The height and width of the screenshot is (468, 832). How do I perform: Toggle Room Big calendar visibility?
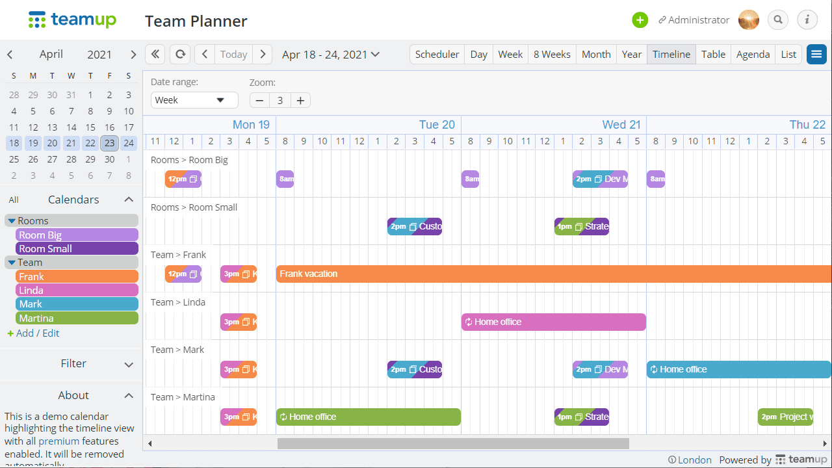[77, 235]
